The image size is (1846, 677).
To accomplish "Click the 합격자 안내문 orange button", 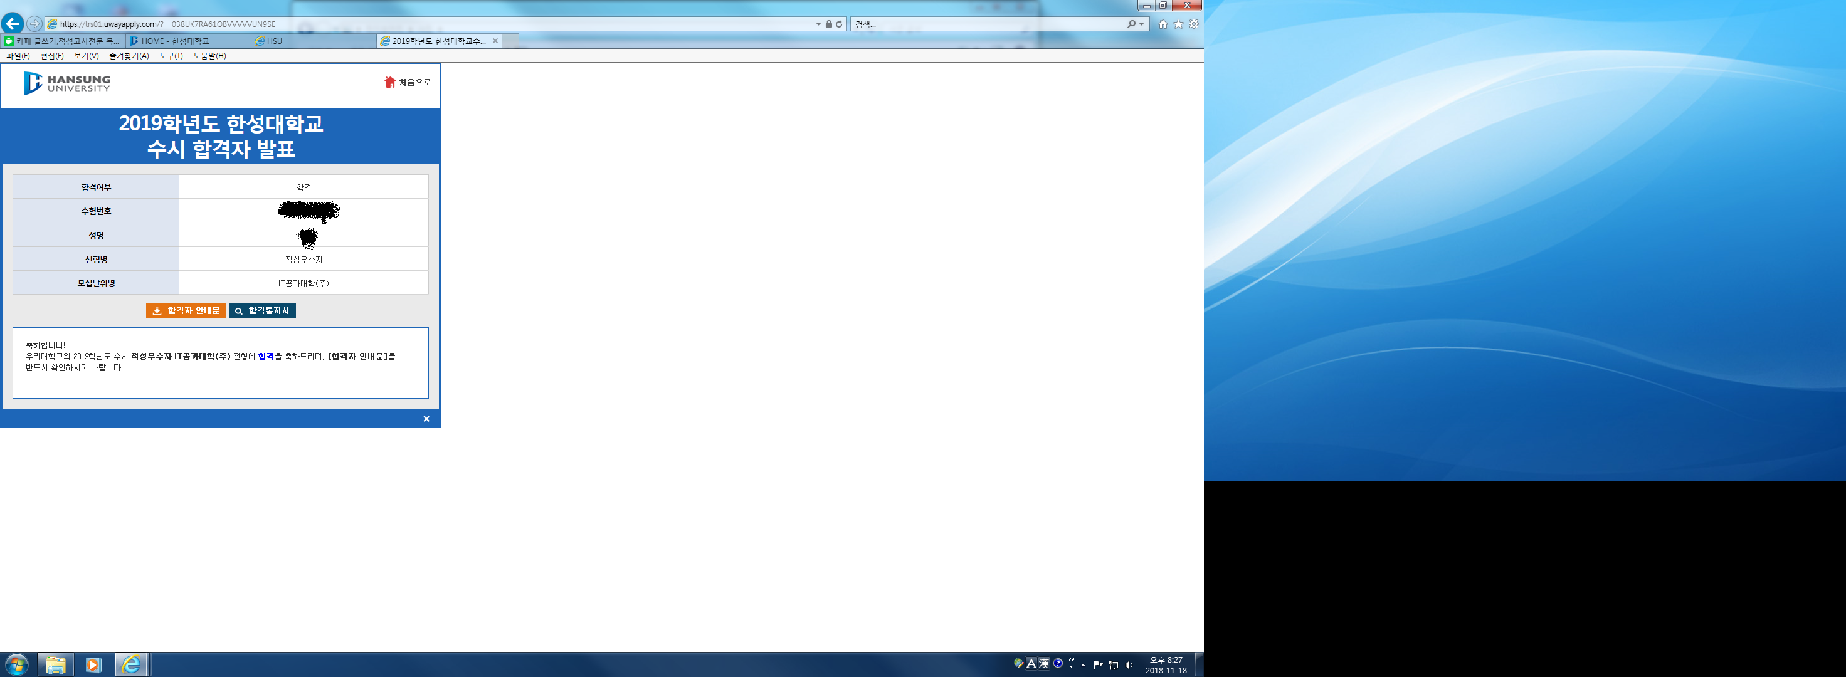I will 186,310.
